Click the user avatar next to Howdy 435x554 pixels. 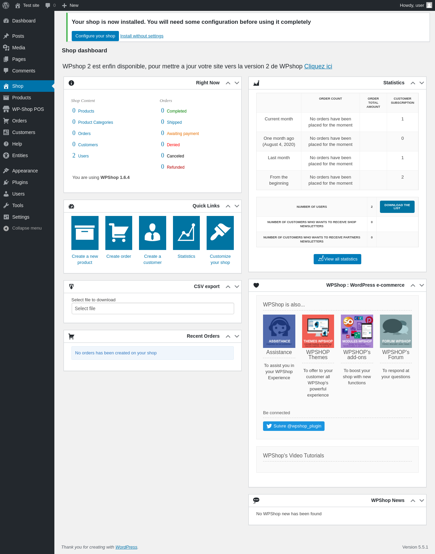point(429,5)
